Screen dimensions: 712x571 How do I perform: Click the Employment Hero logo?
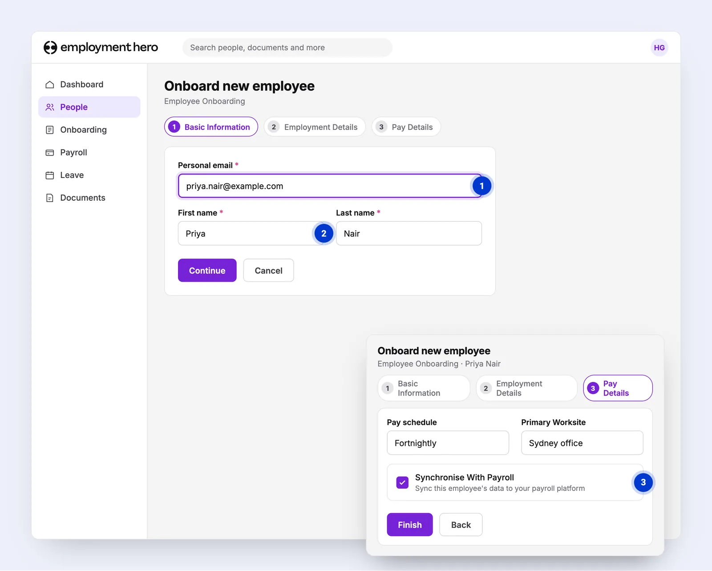[x=101, y=47]
